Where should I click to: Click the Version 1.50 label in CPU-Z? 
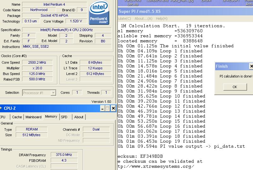[x=101, y=102]
